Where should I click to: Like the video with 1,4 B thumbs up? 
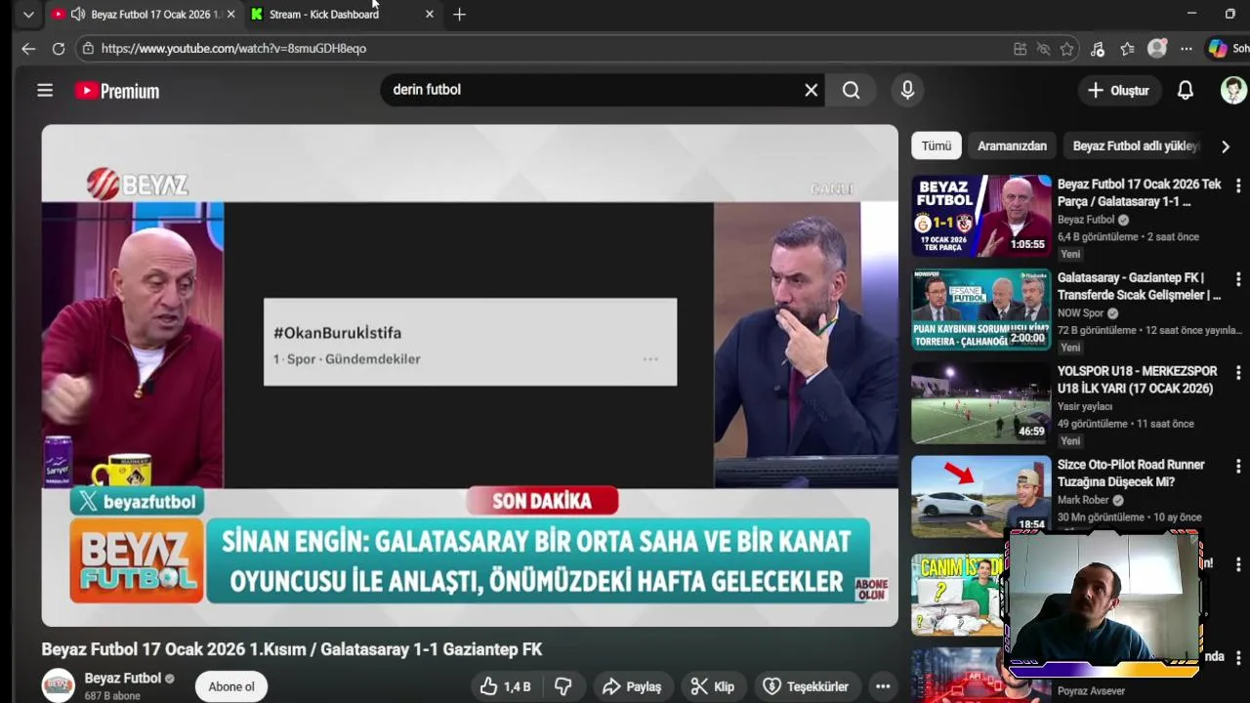506,686
